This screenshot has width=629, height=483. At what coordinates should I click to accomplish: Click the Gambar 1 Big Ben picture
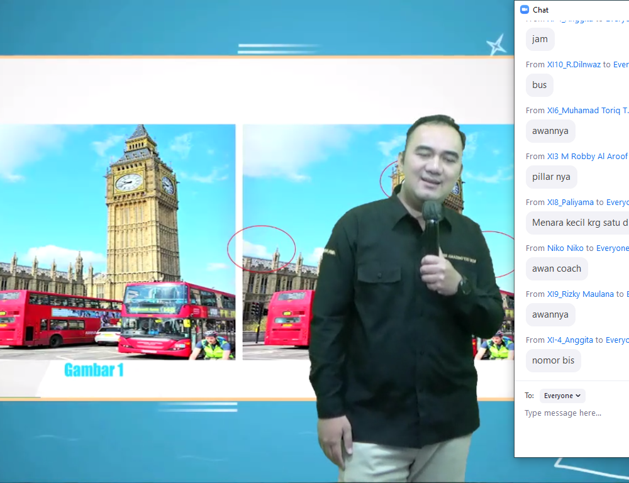click(x=117, y=241)
